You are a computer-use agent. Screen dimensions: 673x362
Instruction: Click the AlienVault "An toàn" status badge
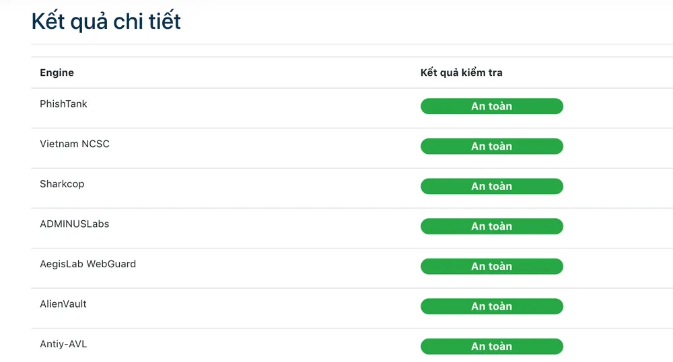(491, 306)
